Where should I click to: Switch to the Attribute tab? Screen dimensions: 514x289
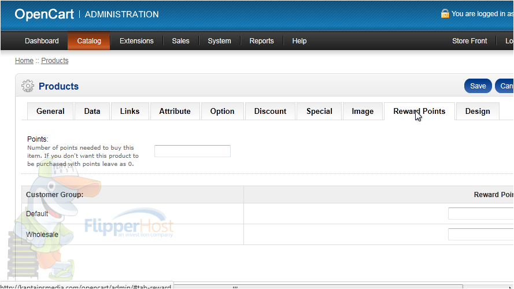click(175, 111)
